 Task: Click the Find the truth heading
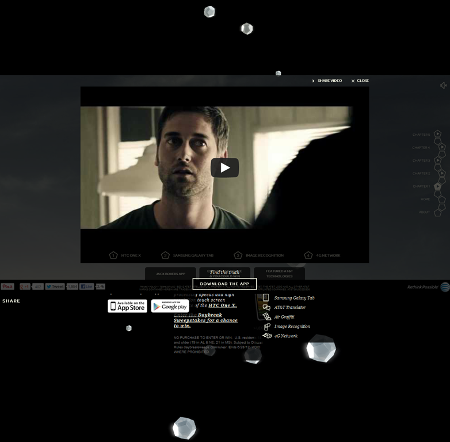tap(225, 272)
